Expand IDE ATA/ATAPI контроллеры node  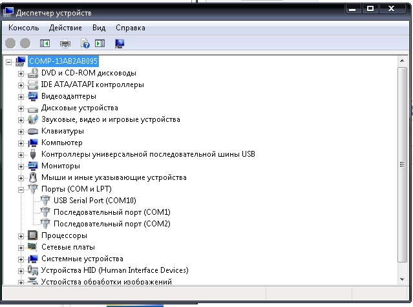[x=21, y=85]
